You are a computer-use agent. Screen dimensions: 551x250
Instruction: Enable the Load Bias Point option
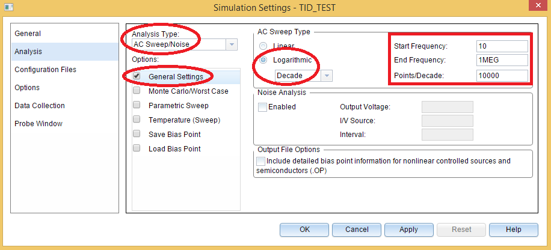[x=137, y=148]
